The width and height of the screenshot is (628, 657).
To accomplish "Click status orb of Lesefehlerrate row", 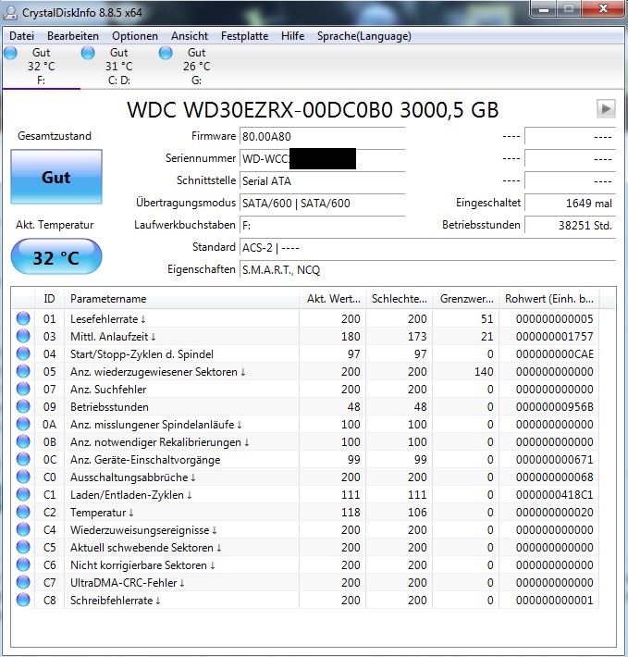I will click(x=23, y=318).
